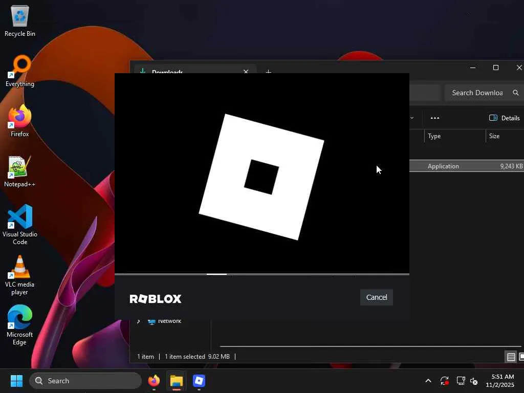Open the Recycle Bin desktop icon
Image resolution: width=524 pixels, height=393 pixels.
point(20,20)
